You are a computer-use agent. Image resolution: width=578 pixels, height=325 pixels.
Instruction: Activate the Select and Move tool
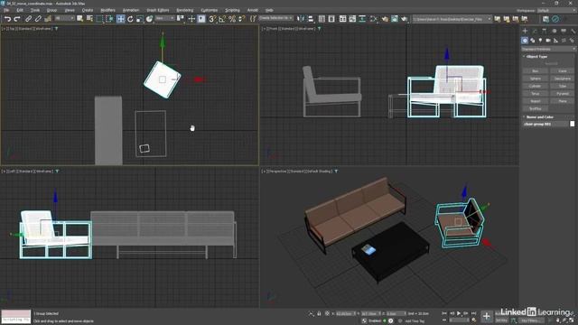[120, 18]
